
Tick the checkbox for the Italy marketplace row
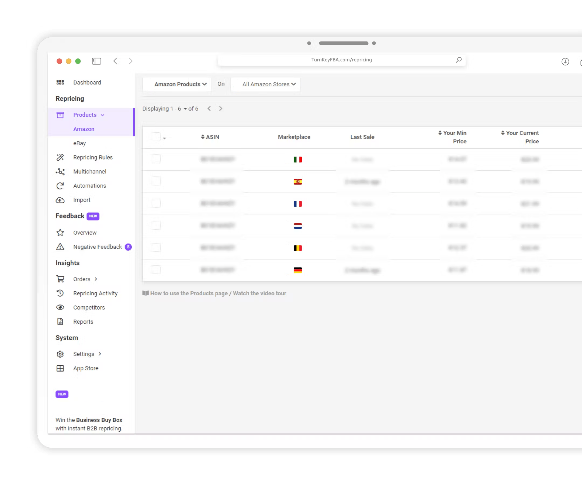tap(156, 159)
